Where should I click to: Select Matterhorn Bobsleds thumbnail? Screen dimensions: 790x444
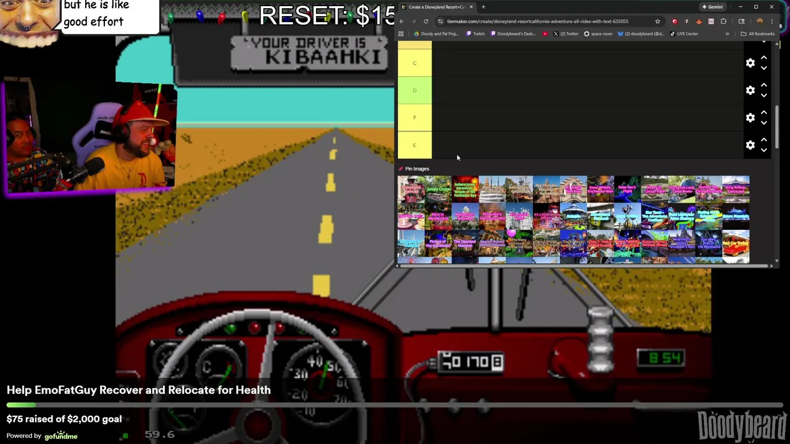pyautogui.click(x=465, y=216)
